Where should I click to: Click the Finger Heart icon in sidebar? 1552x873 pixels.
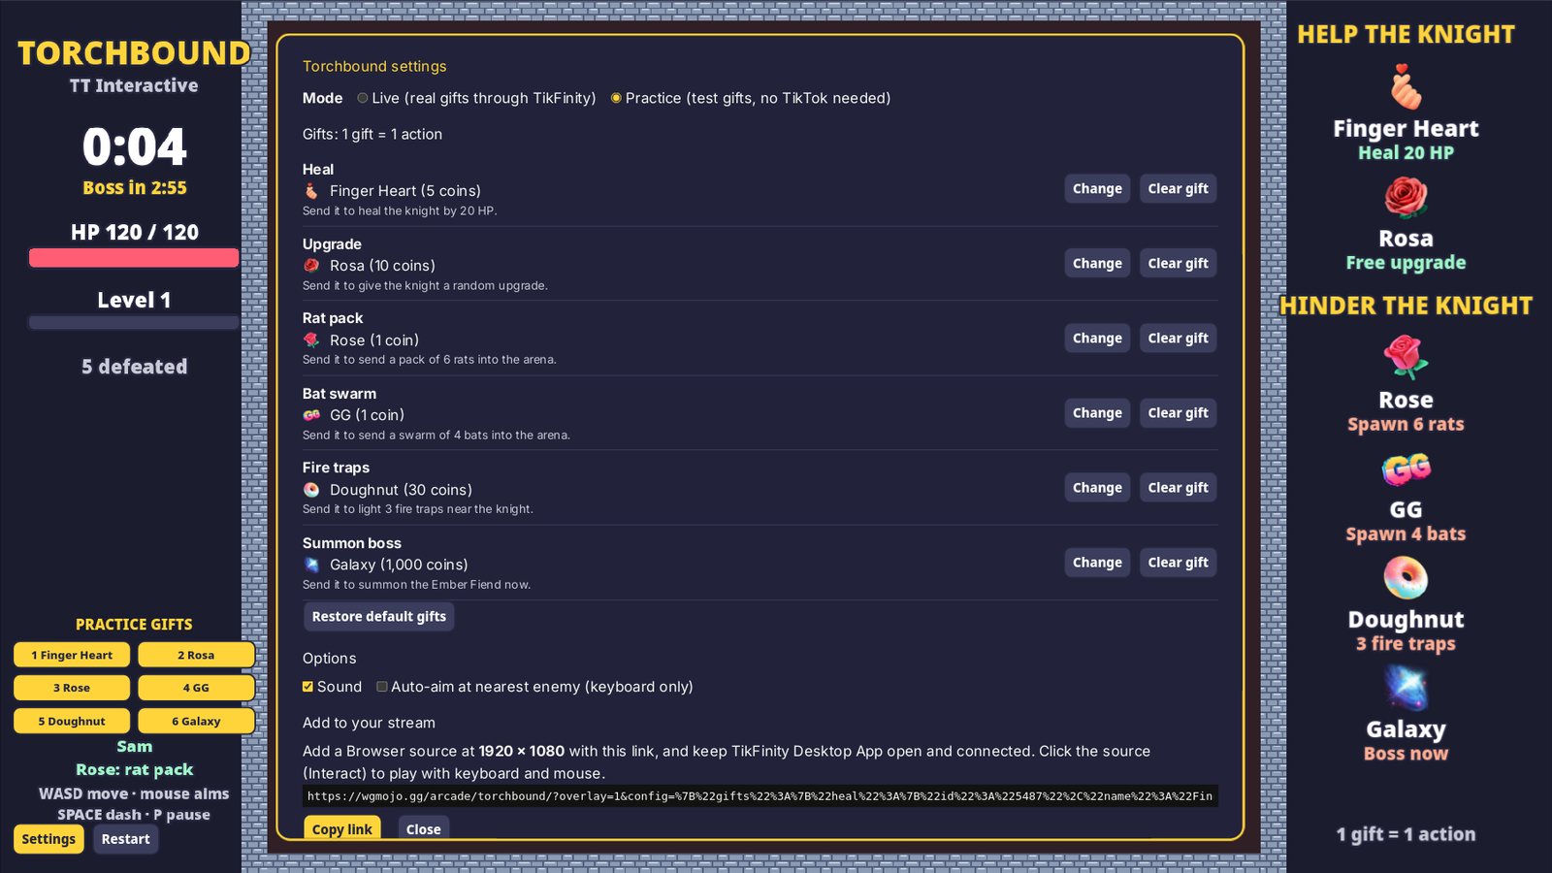click(x=1406, y=88)
